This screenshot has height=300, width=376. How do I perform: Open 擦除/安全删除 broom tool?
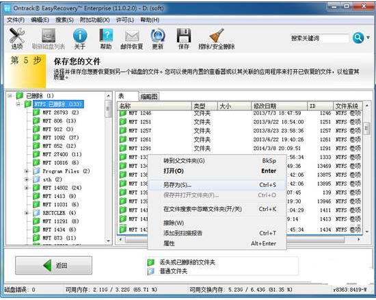pos(216,38)
